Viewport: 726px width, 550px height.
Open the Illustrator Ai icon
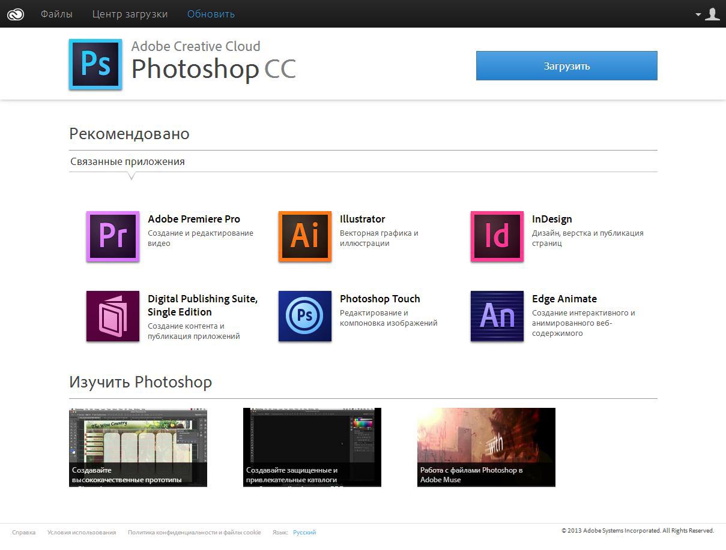pyautogui.click(x=305, y=236)
